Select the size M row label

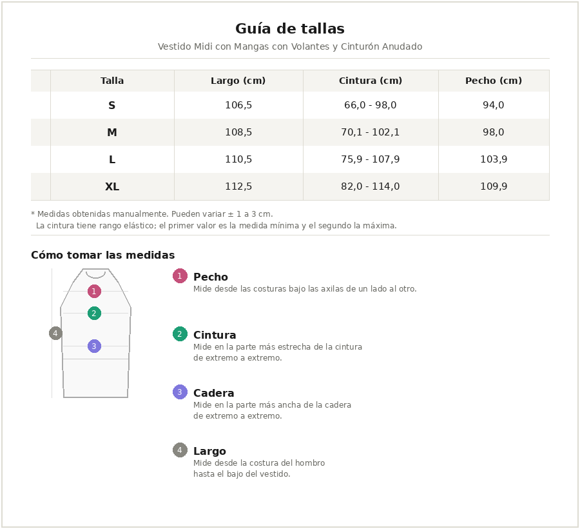(112, 133)
